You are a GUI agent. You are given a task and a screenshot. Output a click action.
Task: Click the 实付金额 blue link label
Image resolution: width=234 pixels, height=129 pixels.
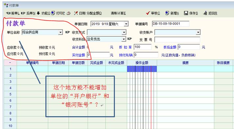[79, 55]
